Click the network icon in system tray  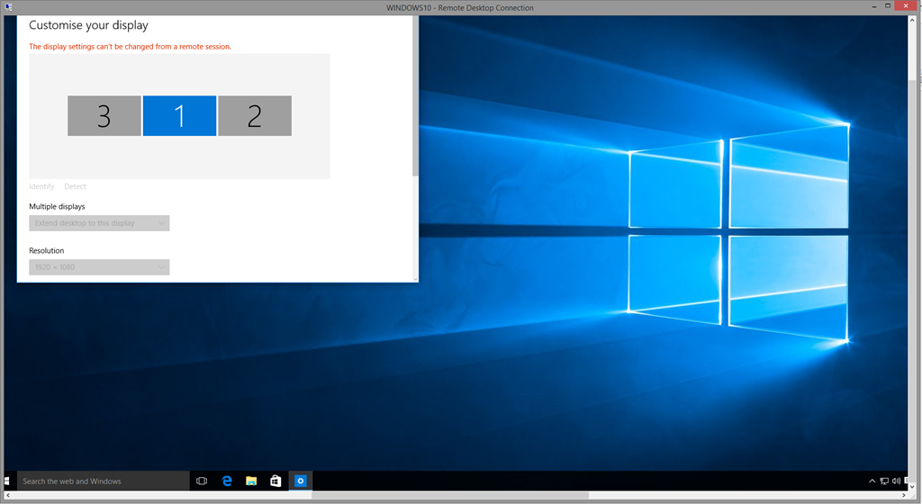884,481
